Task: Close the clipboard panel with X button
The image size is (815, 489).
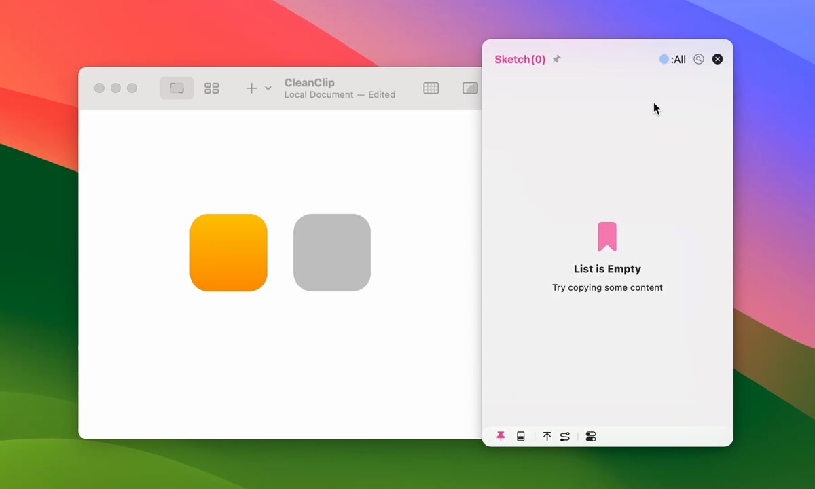Action: 717,60
